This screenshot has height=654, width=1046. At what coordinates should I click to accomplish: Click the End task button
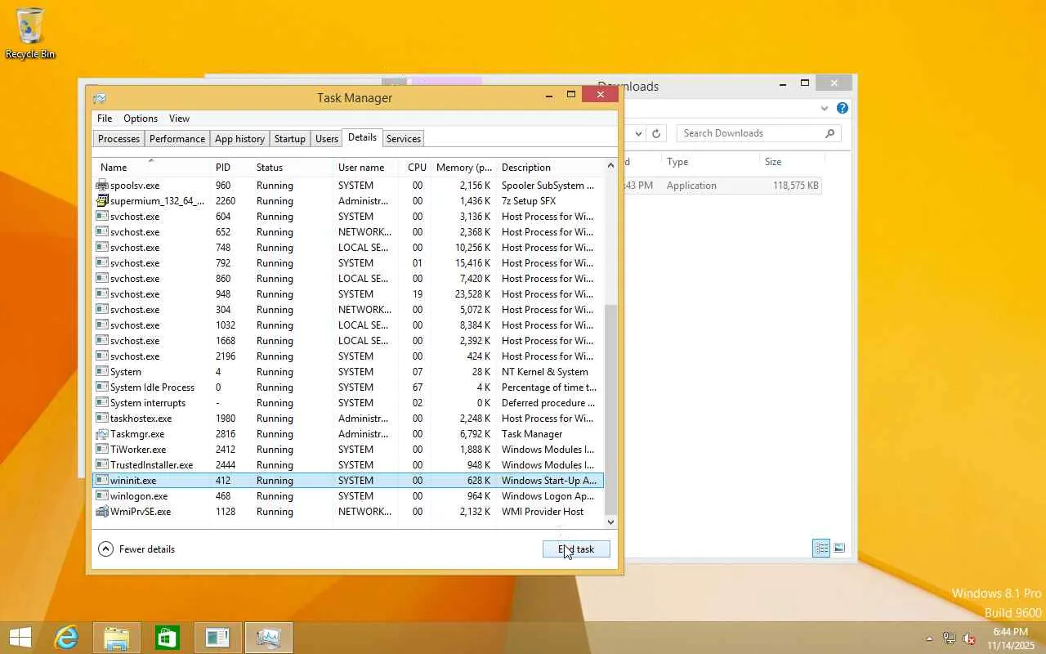coord(576,549)
